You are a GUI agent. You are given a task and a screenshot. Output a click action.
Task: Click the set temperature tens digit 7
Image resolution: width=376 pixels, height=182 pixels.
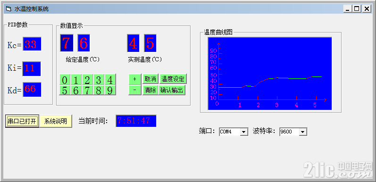(67, 43)
